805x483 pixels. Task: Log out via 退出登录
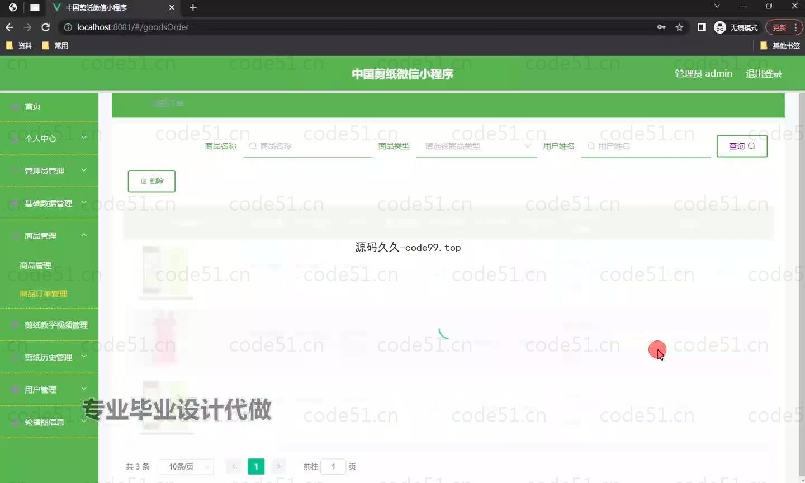click(764, 74)
